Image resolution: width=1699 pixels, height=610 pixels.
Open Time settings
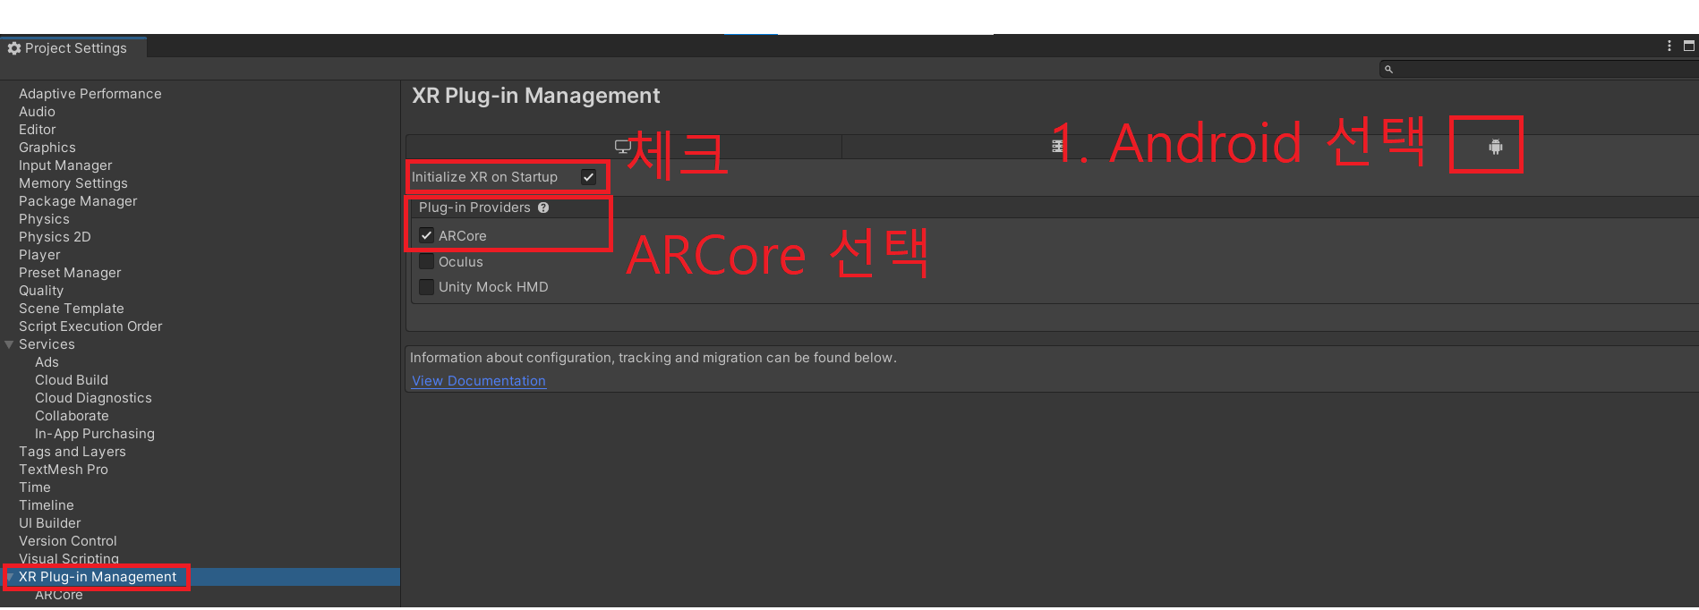[x=35, y=487]
